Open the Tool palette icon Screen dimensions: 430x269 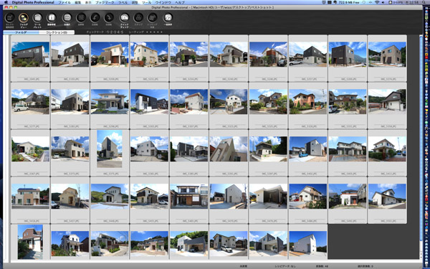(37, 18)
